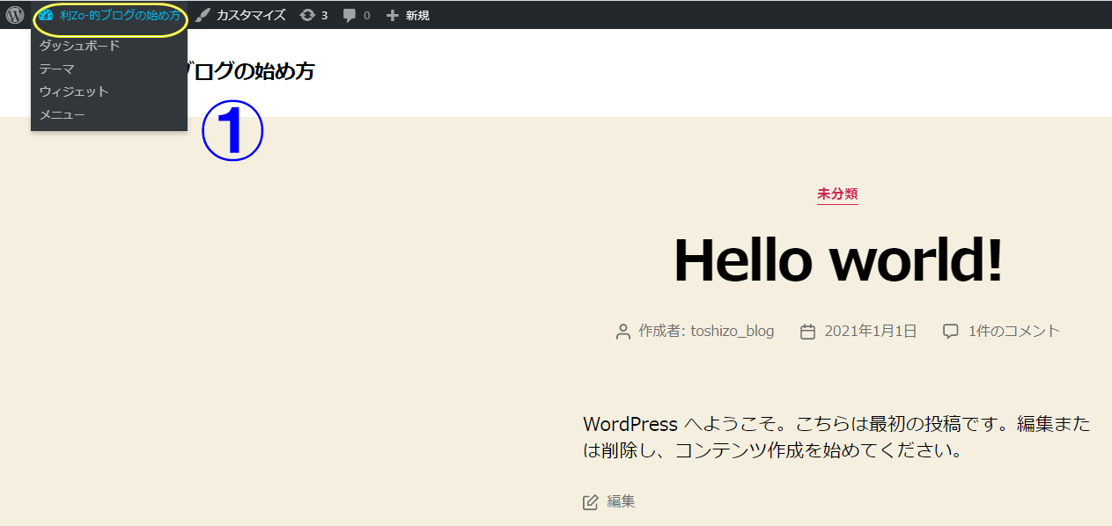Click the カスタマイズ paintbrush icon
This screenshot has height=526, width=1112.
203,15
